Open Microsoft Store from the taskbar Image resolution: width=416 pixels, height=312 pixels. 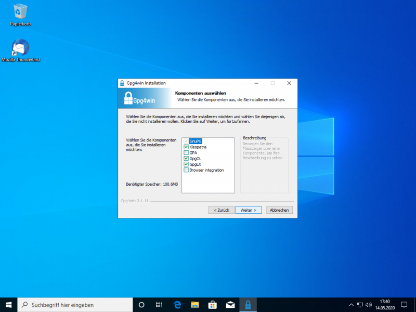pyautogui.click(x=212, y=305)
